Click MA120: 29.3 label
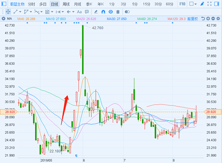Screen dimensions: 222x163 [x=177, y=19]
